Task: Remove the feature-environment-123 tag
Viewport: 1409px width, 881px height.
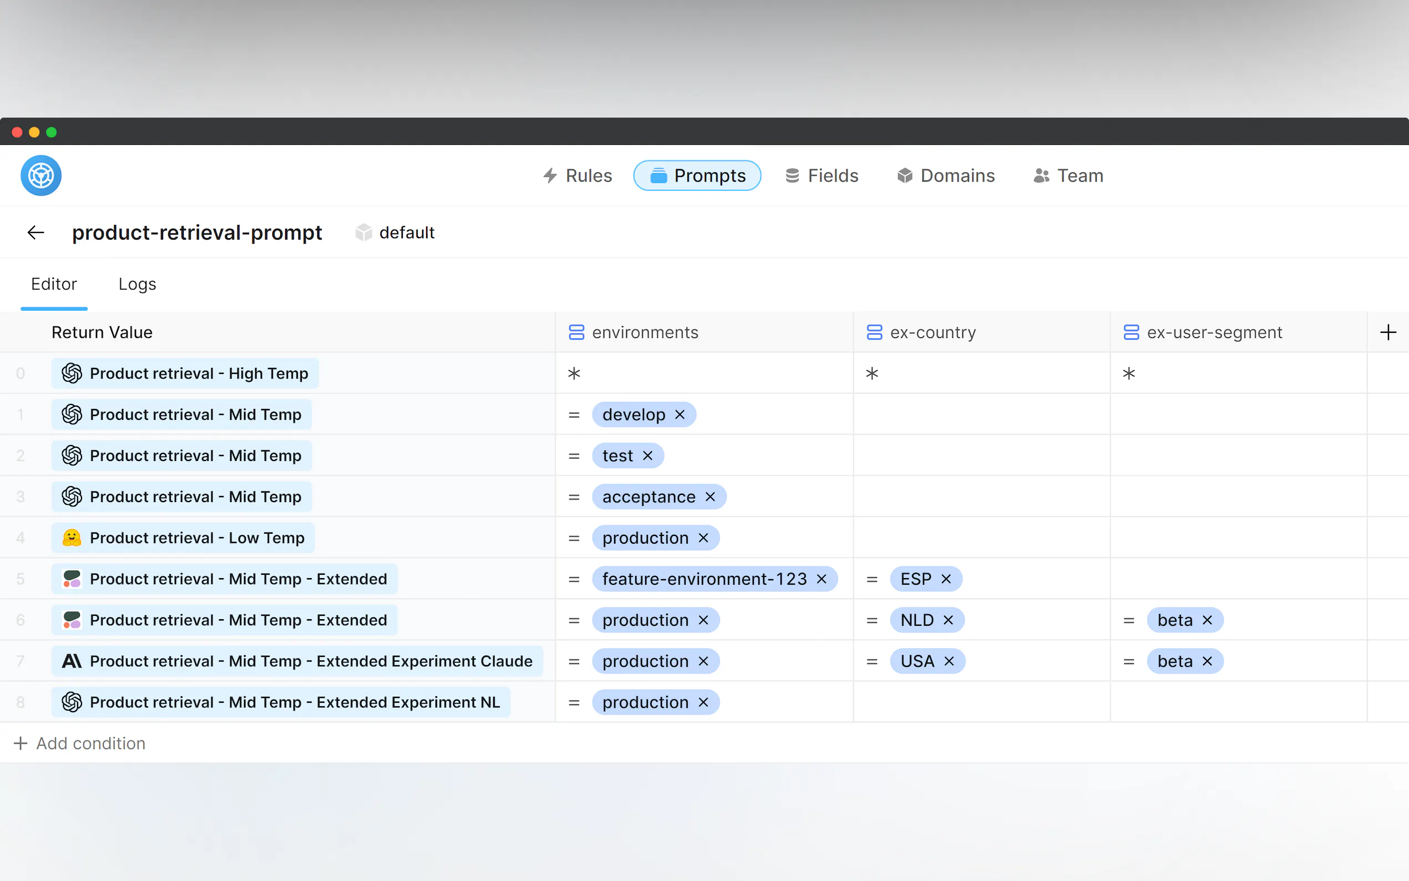Action: [822, 579]
